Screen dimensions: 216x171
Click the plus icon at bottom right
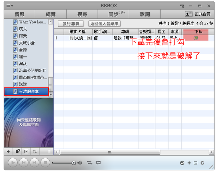pos(189,163)
